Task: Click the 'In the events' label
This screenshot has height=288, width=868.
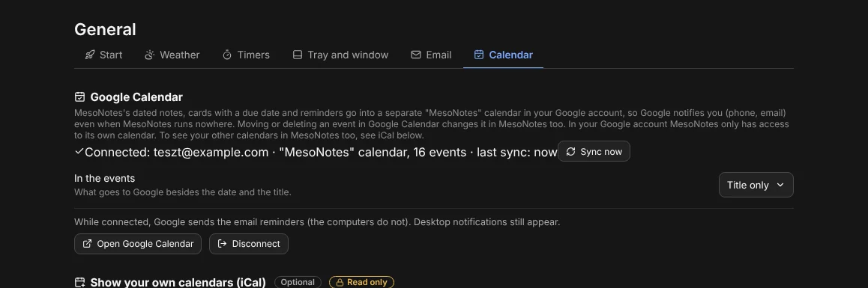Action: (105, 179)
